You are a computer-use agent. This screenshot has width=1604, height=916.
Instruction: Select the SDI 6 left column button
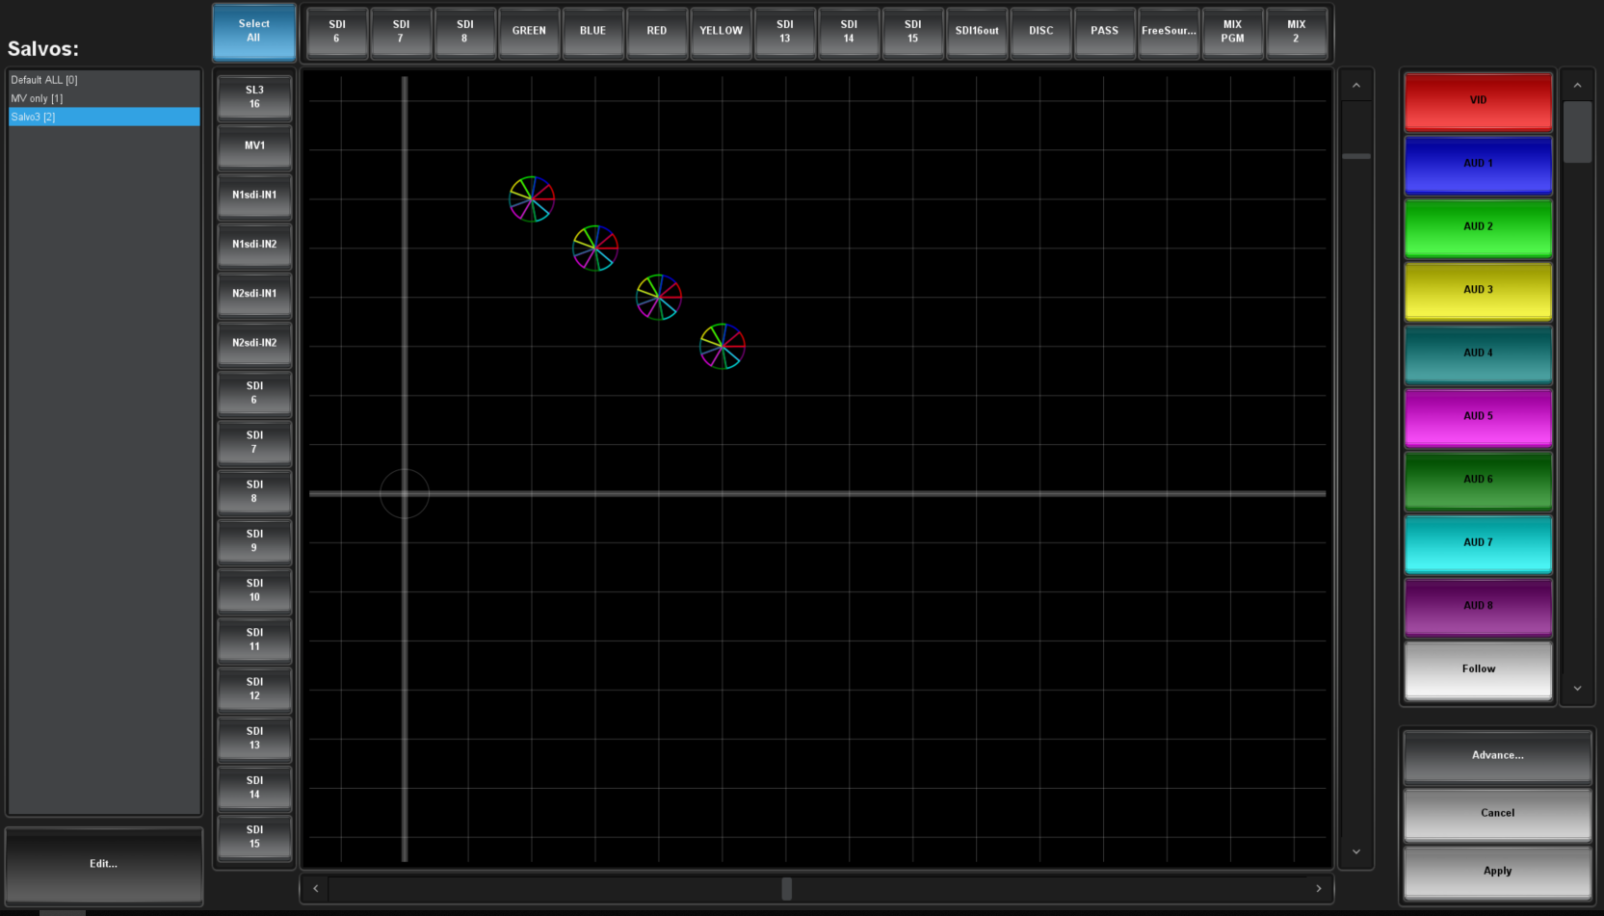point(254,393)
